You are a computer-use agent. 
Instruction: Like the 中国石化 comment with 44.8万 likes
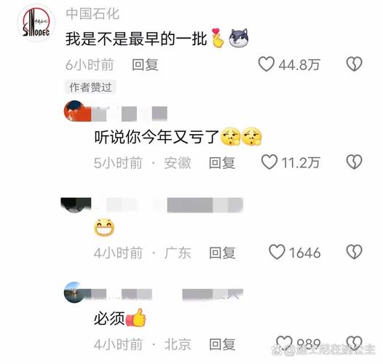pos(266,64)
